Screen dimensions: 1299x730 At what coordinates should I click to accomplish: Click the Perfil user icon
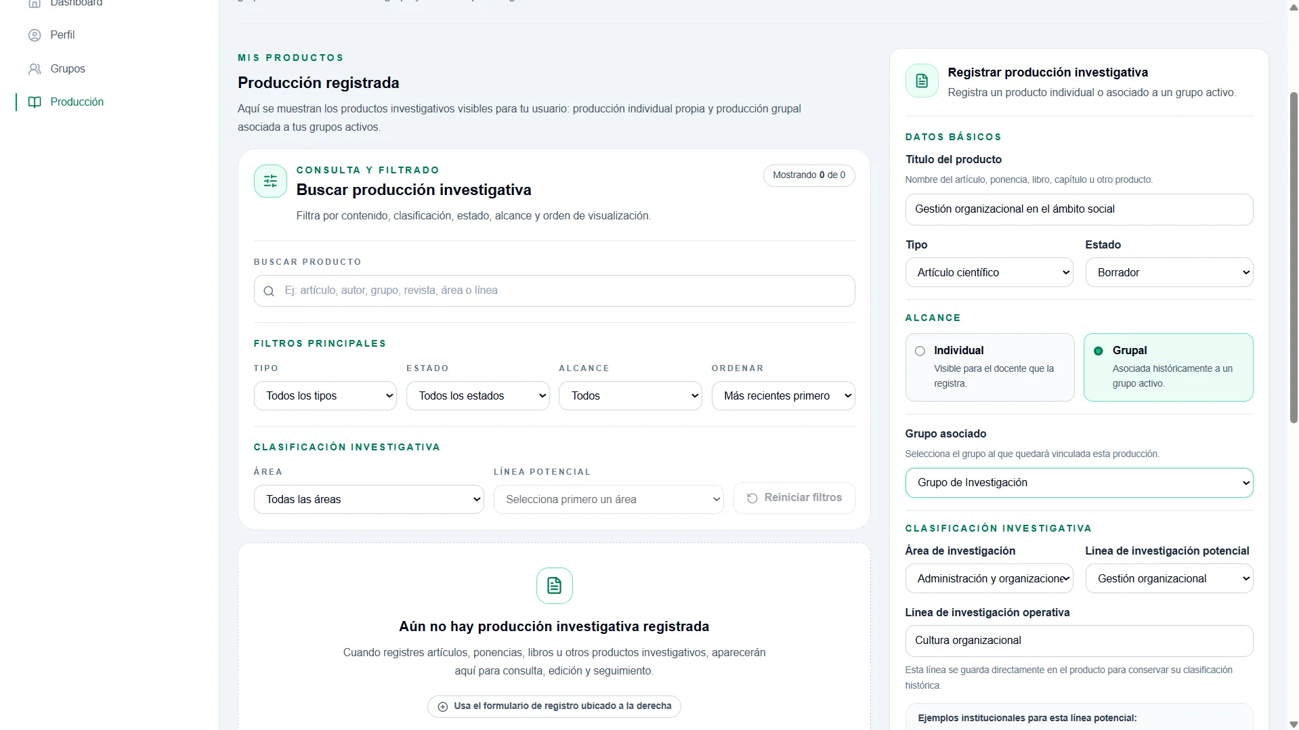(35, 35)
